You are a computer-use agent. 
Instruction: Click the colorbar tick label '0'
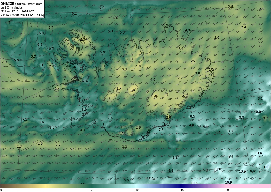[x=1, y=190]
